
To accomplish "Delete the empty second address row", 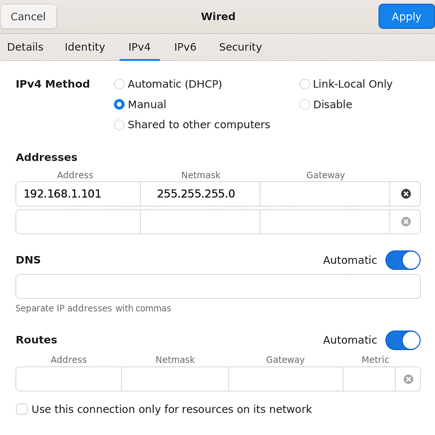I will coord(405,221).
